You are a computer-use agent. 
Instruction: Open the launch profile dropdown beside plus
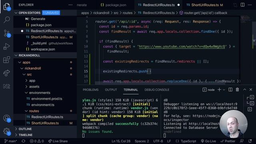tap(224, 90)
